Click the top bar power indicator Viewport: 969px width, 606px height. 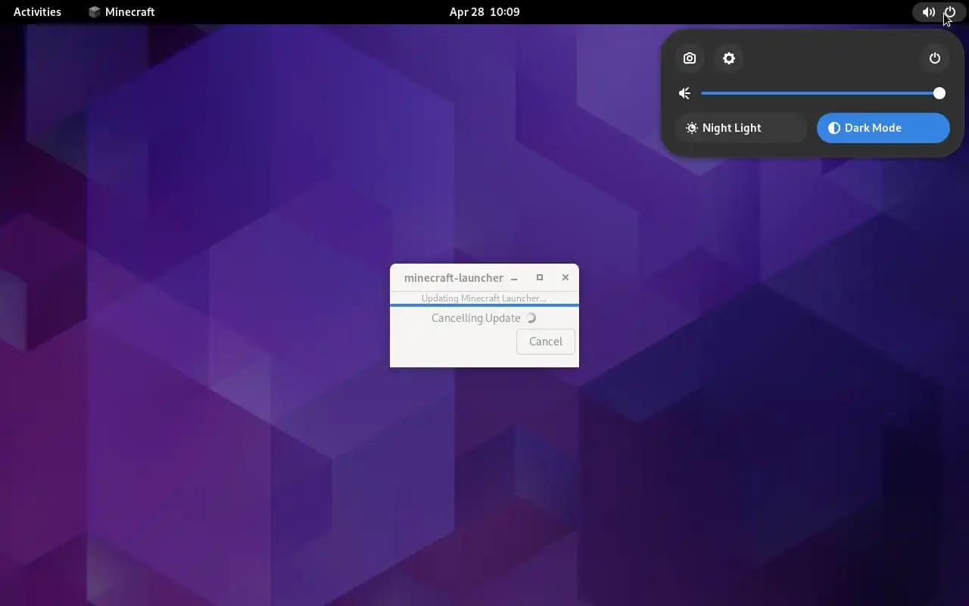pos(950,12)
